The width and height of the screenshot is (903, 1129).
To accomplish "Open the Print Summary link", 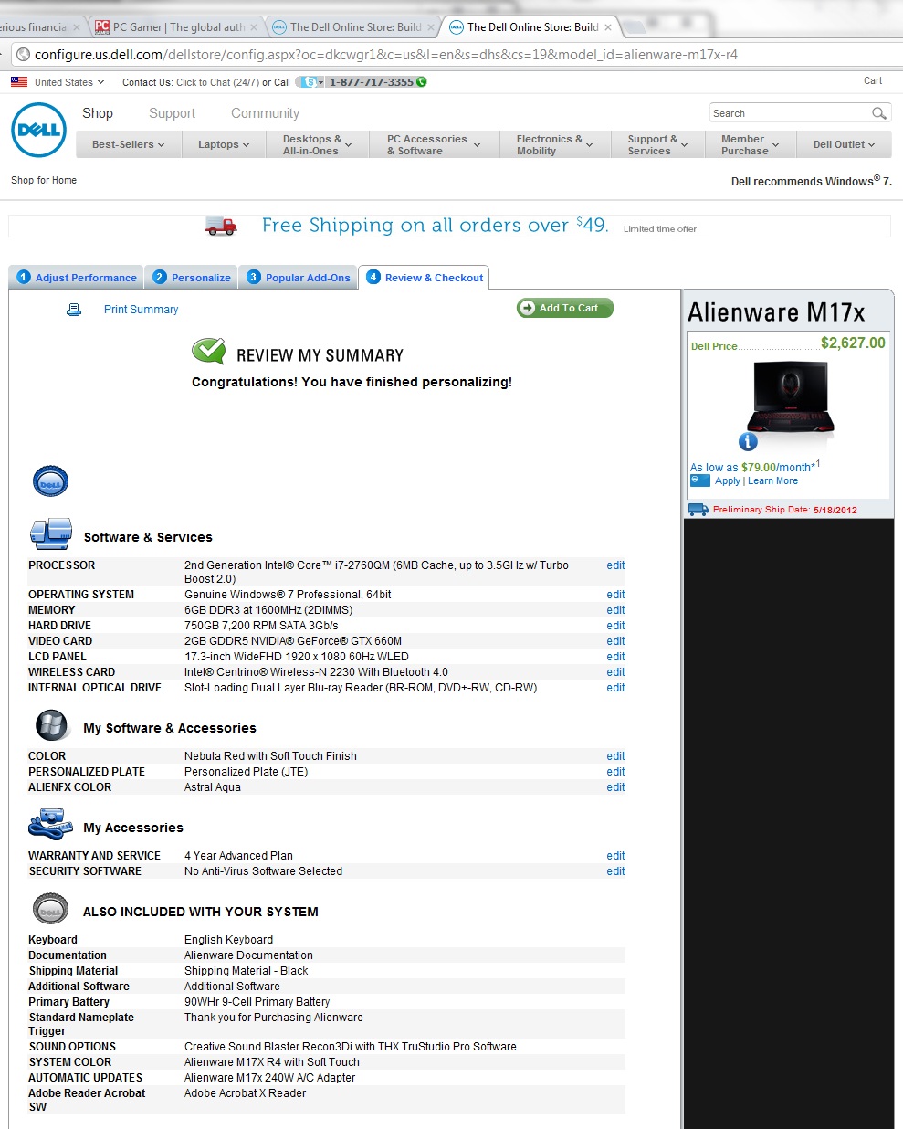I will click(x=141, y=310).
